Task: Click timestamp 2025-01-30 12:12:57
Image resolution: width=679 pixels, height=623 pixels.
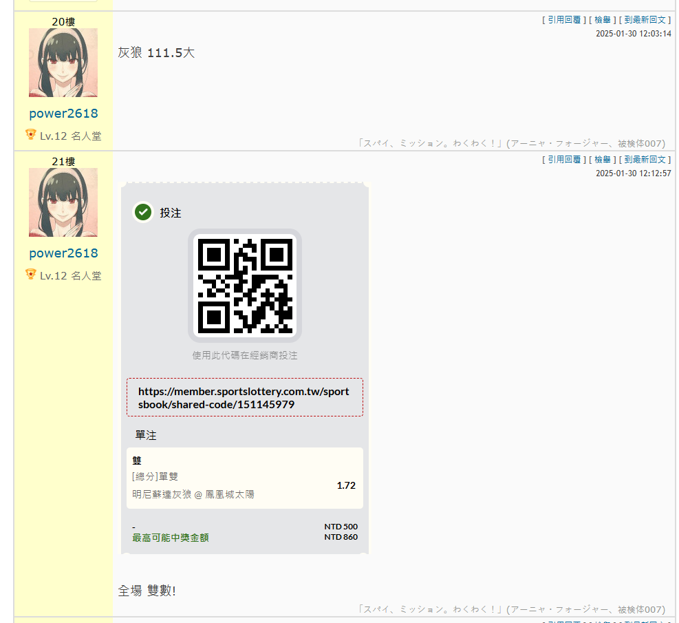Action: [x=634, y=173]
